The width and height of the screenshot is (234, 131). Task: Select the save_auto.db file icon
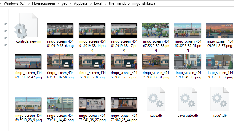(188, 99)
